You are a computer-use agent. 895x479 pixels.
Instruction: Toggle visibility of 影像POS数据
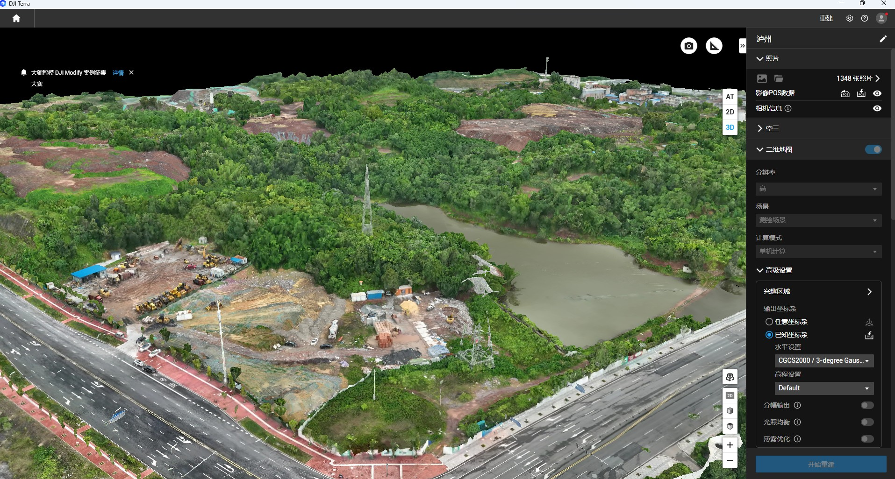click(877, 93)
